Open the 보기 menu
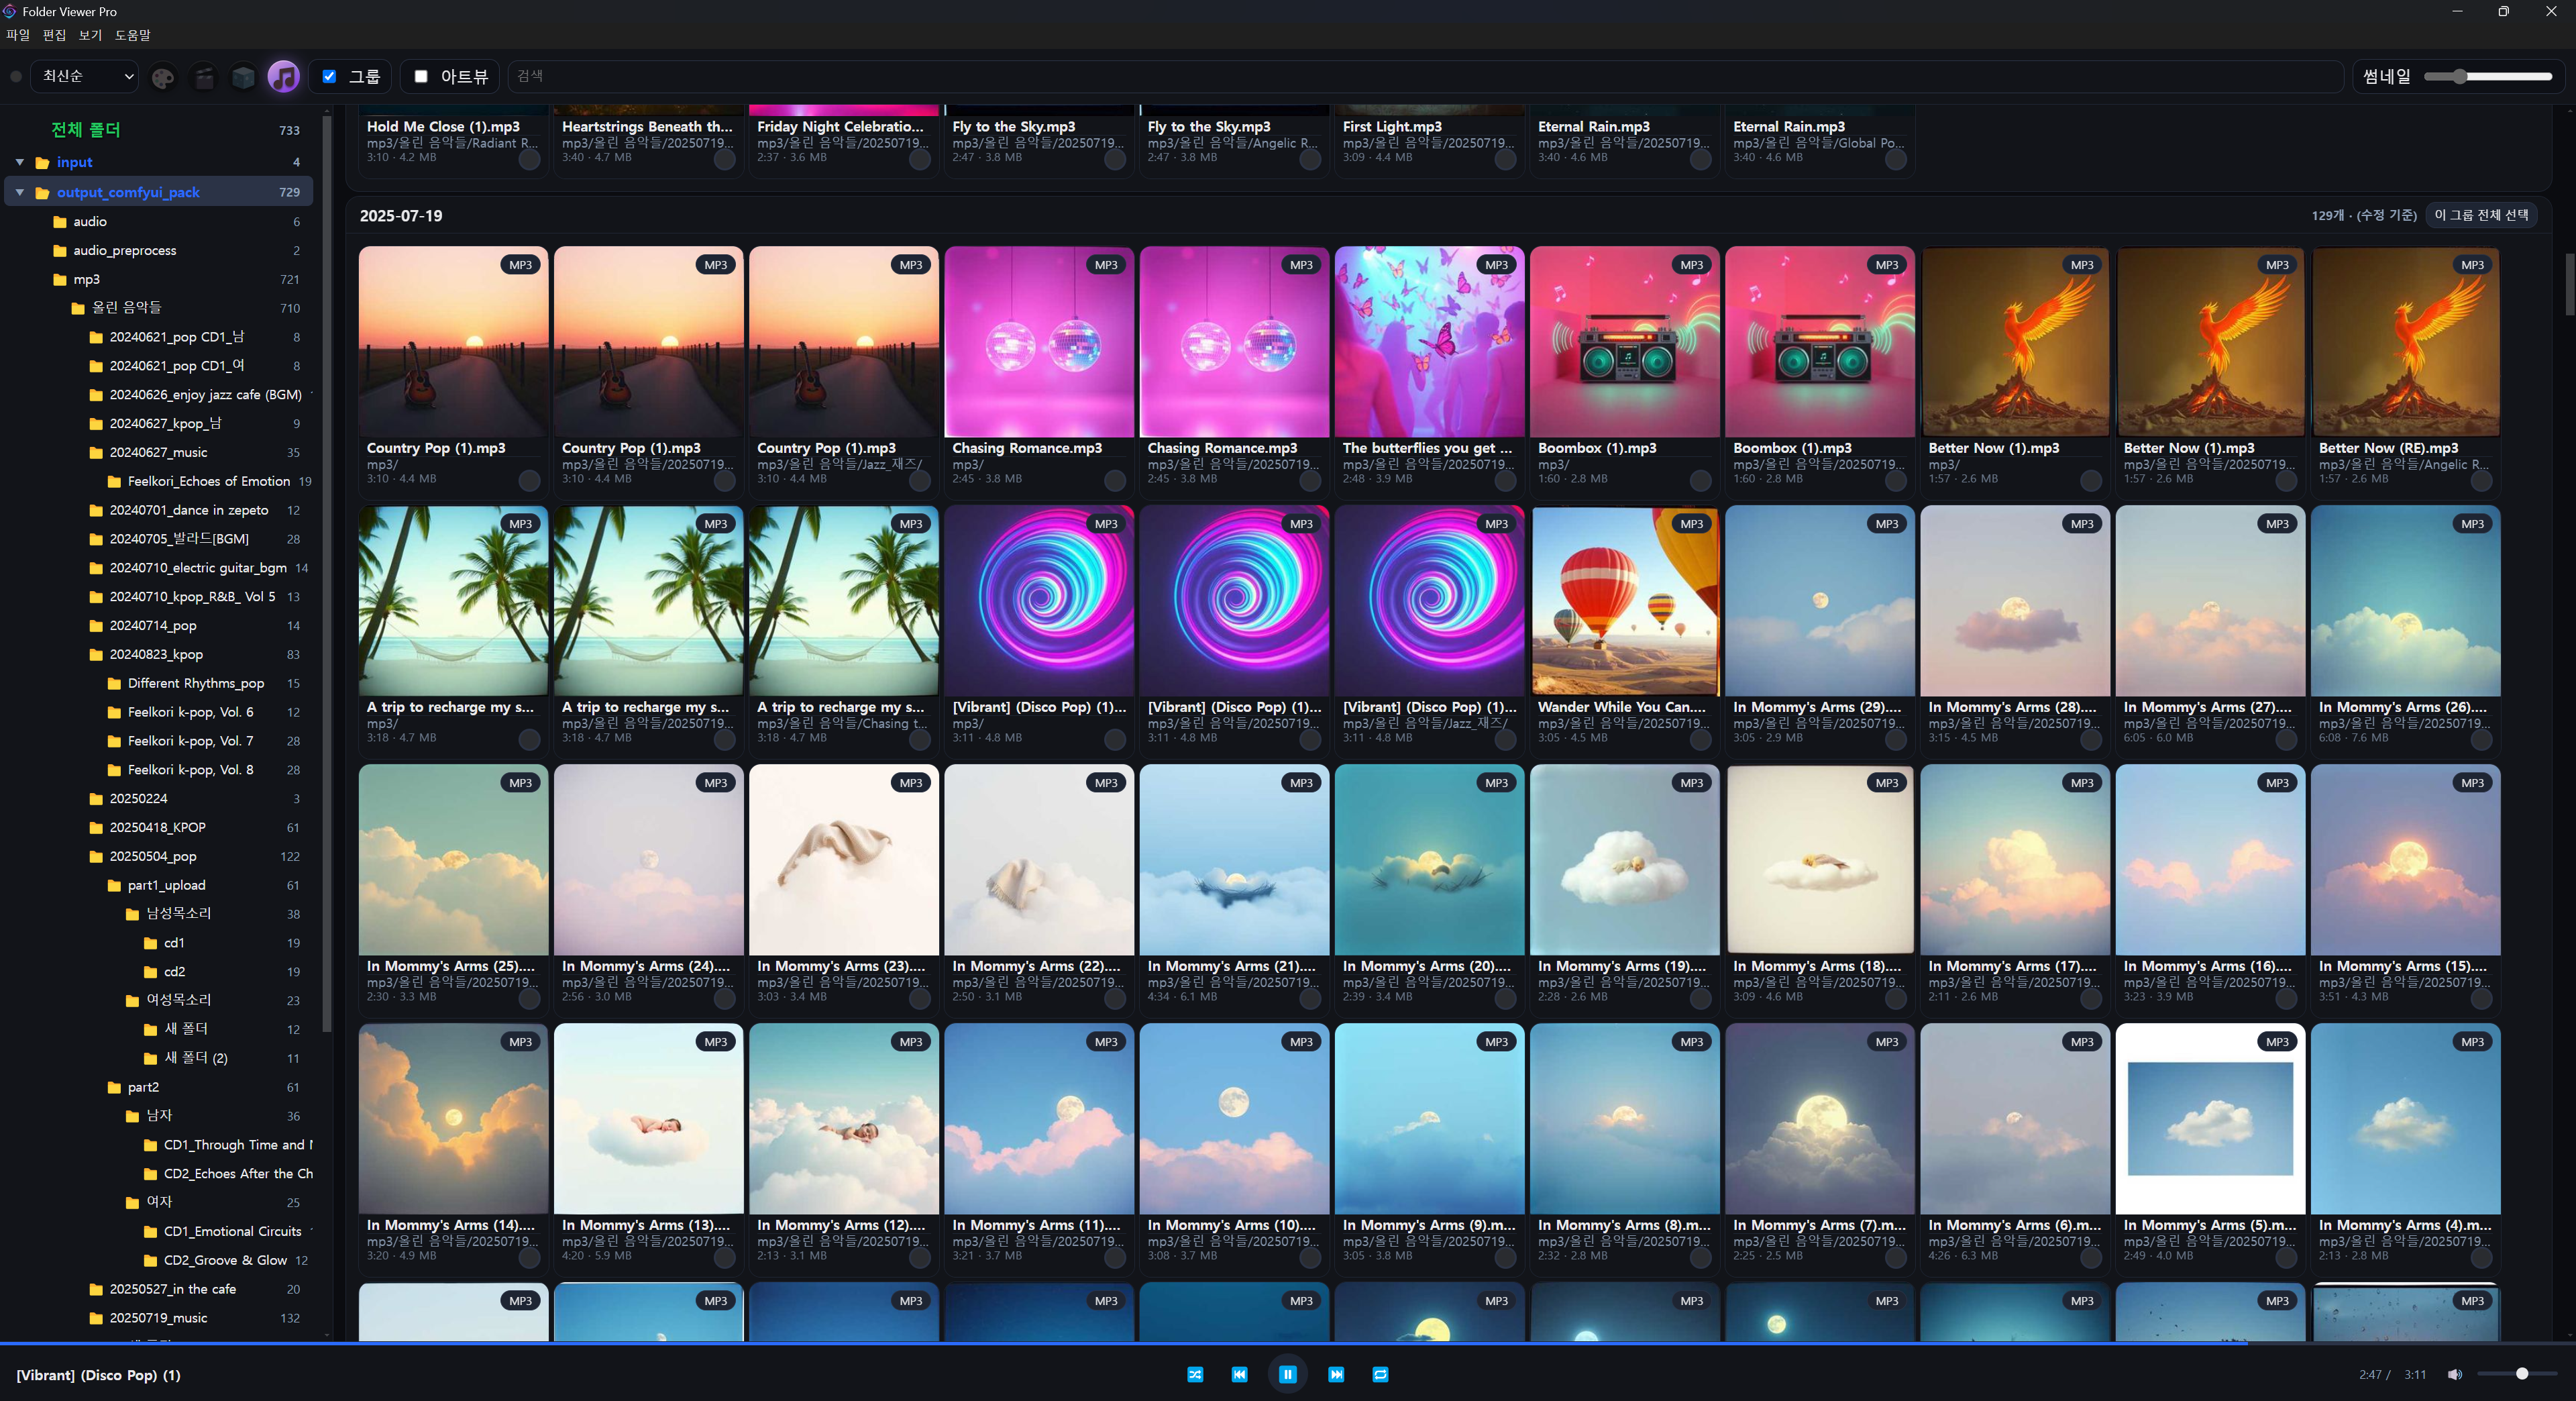Viewport: 2576px width, 1401px height. click(x=90, y=35)
